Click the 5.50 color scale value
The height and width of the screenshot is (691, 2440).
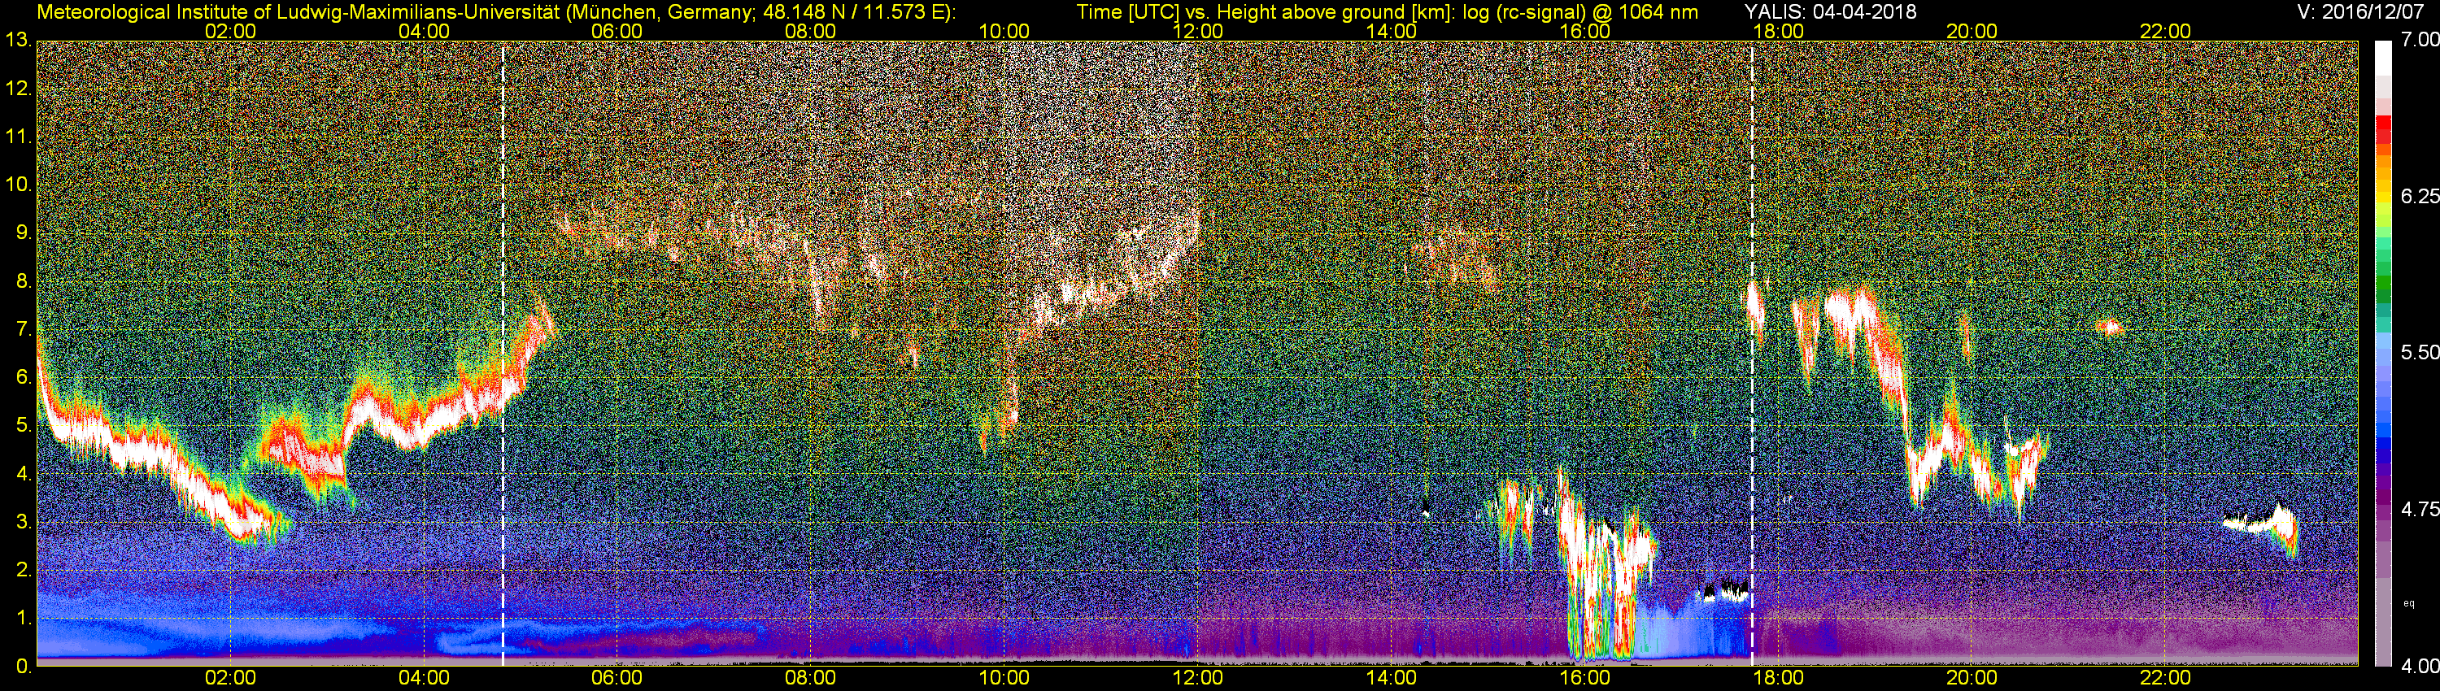[x=2421, y=352]
